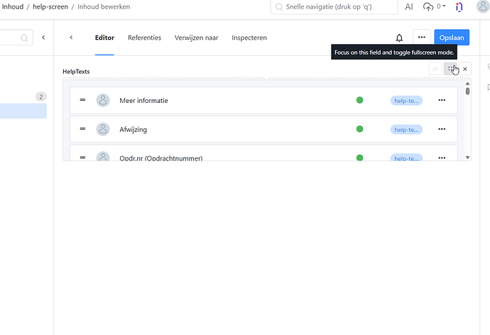Viewport: 490px width, 335px height.
Task: Click the app logo icon in top bar
Action: tap(459, 7)
